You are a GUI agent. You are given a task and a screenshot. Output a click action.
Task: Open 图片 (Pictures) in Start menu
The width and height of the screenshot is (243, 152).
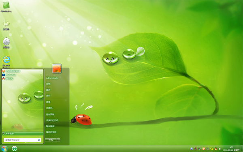(48, 90)
